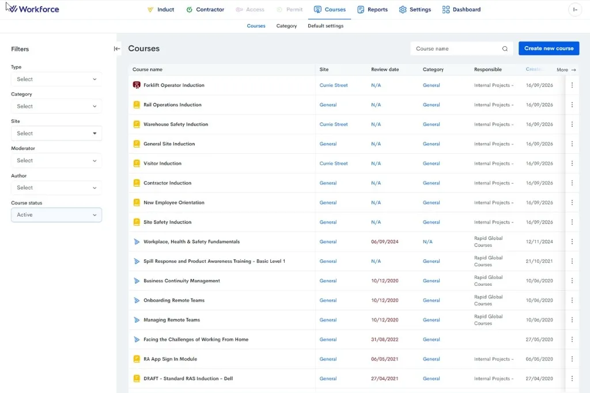Click the Rail Operations Induction yellow course icon
The height and width of the screenshot is (393, 590).
137,105
